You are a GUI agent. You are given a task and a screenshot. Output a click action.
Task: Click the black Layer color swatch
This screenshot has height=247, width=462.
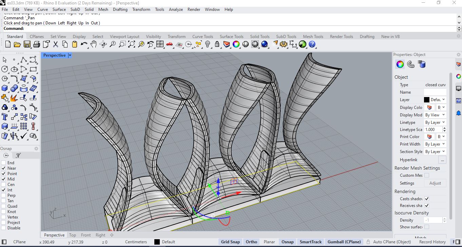427,100
